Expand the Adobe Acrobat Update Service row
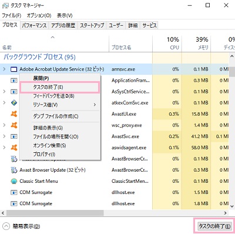Image resolution: width=235 pixels, height=234 pixels. pyautogui.click(x=4, y=69)
